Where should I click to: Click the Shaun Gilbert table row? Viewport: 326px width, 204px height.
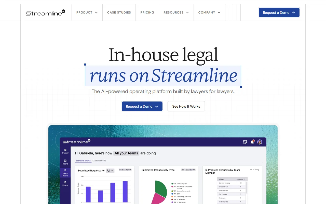(231, 190)
